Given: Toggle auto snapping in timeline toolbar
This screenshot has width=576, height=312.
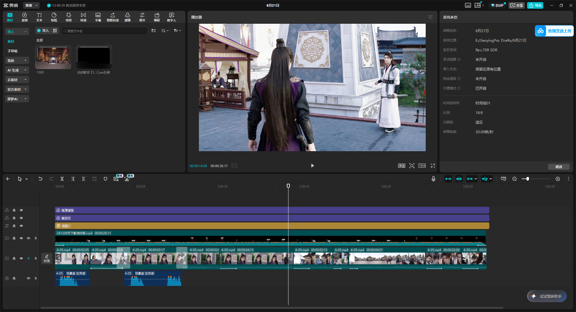Looking at the screenshot, I should [459, 179].
